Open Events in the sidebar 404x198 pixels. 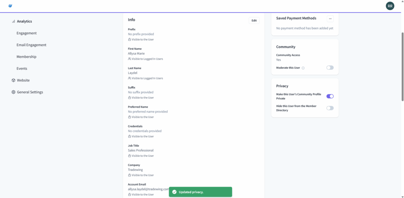[22, 69]
